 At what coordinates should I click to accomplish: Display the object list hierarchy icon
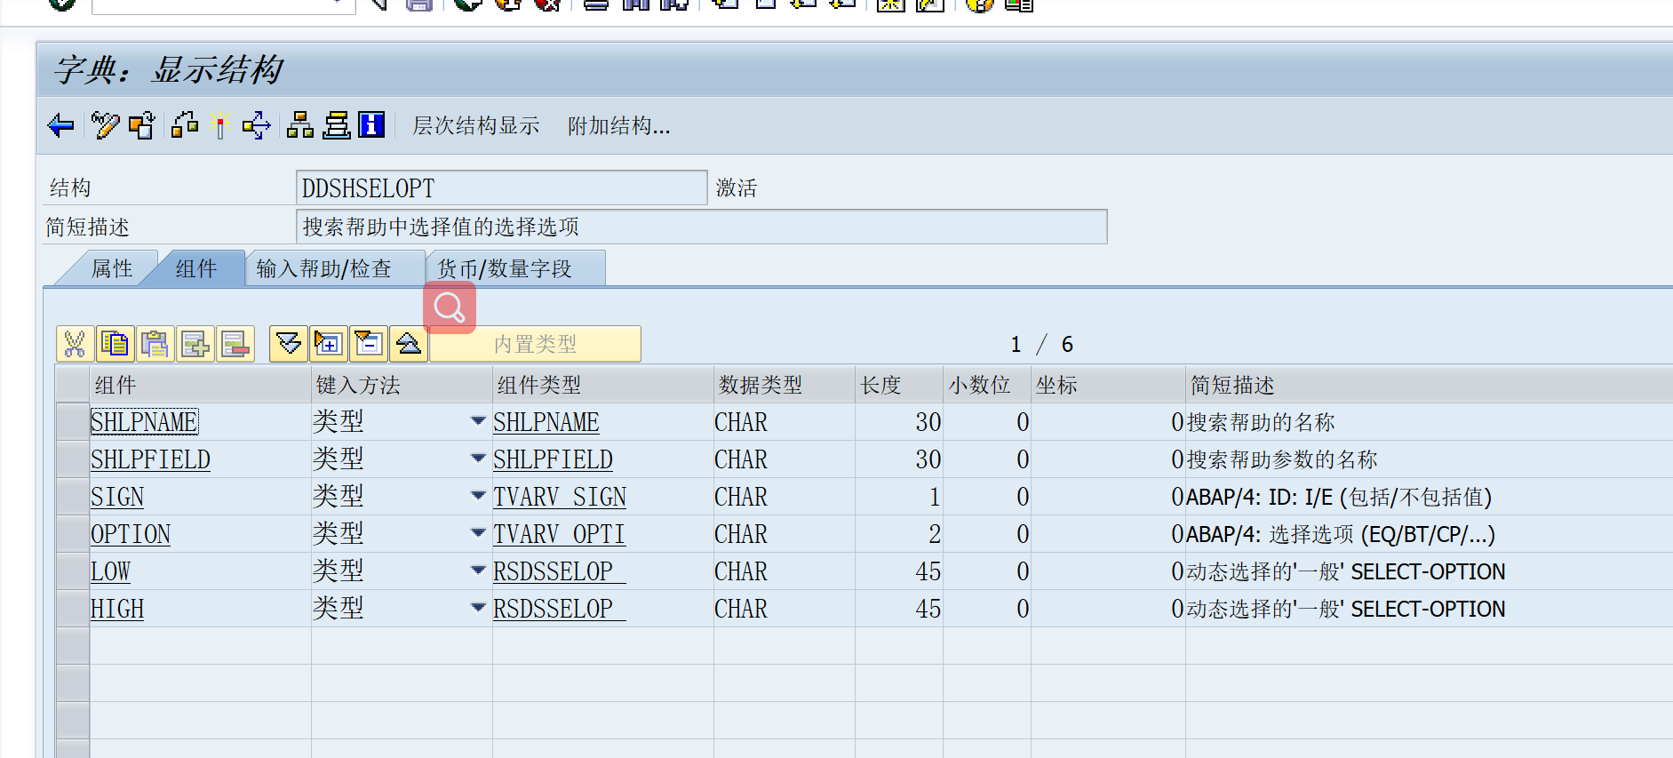(300, 125)
